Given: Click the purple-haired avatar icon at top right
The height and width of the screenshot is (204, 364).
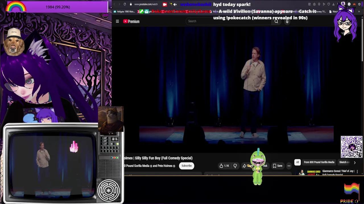Looking at the screenshot, I should (346, 23).
